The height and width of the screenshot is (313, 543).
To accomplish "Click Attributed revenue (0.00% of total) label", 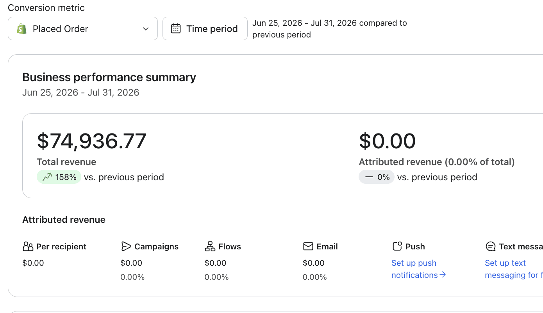I will tap(437, 162).
